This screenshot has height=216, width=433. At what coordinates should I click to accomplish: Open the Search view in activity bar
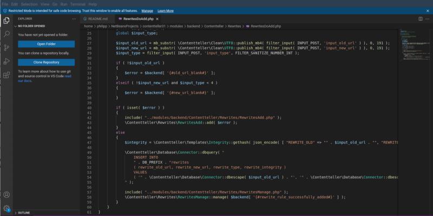click(6, 33)
